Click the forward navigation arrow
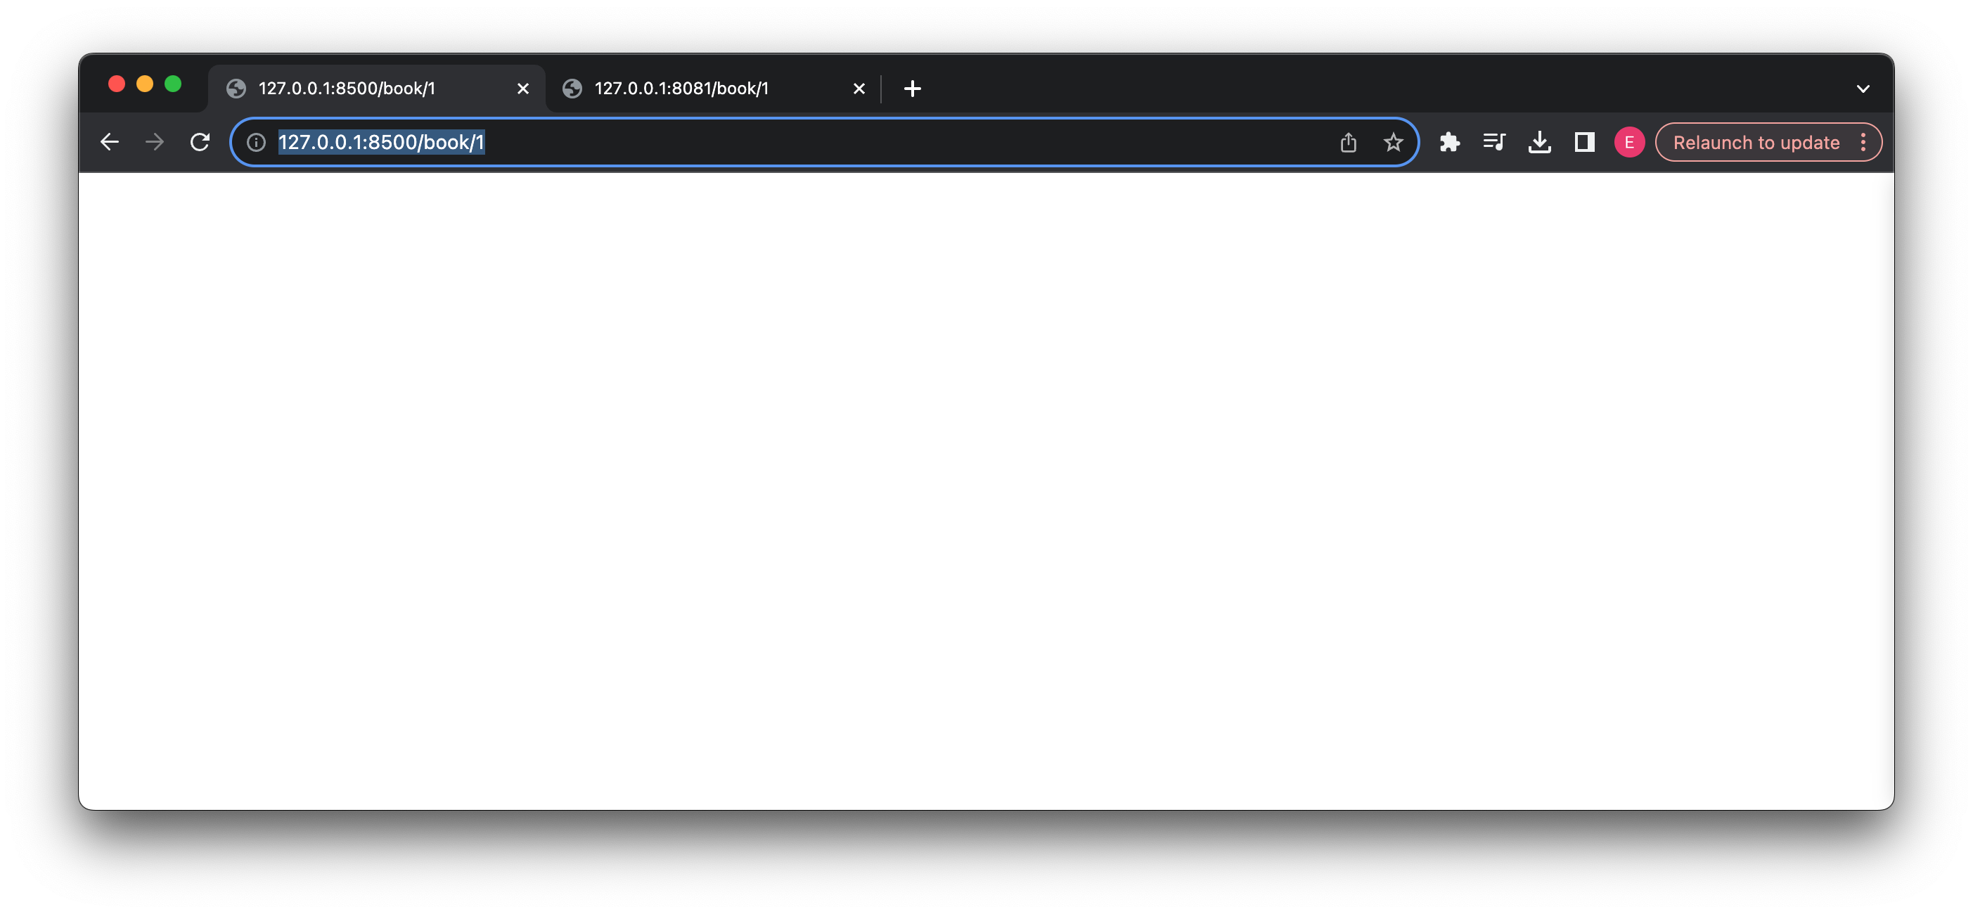The height and width of the screenshot is (914, 1973). tap(154, 142)
